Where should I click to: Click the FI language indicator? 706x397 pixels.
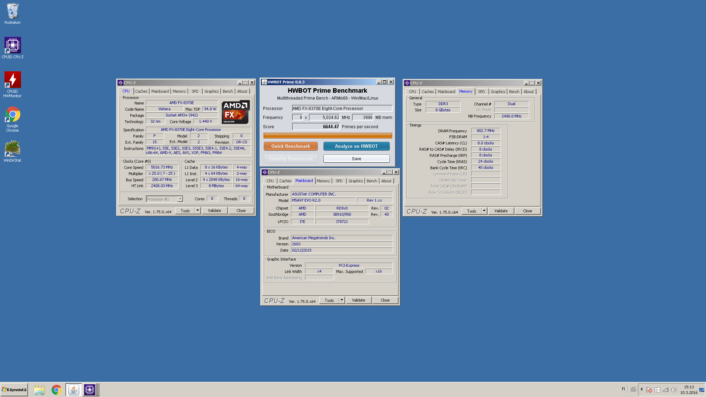coord(623,389)
